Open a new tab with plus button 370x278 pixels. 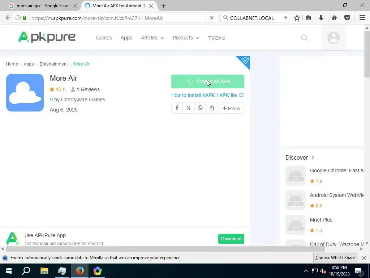click(164, 6)
